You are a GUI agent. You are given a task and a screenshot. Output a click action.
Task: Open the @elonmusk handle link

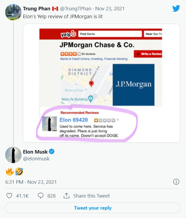(36, 159)
